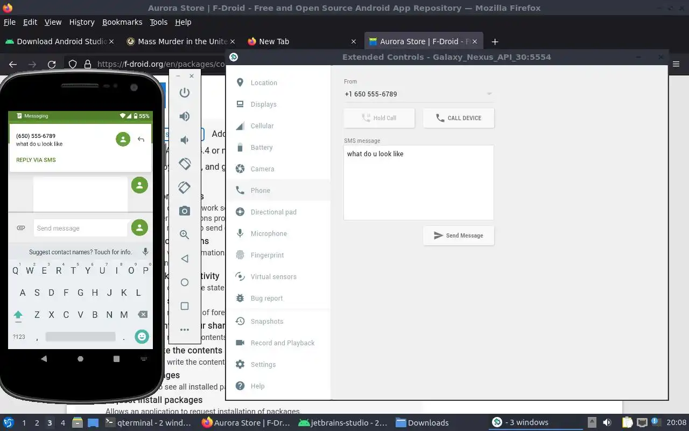The image size is (689, 431).
Task: Tap the ?123 symbols key
Action: click(19, 337)
